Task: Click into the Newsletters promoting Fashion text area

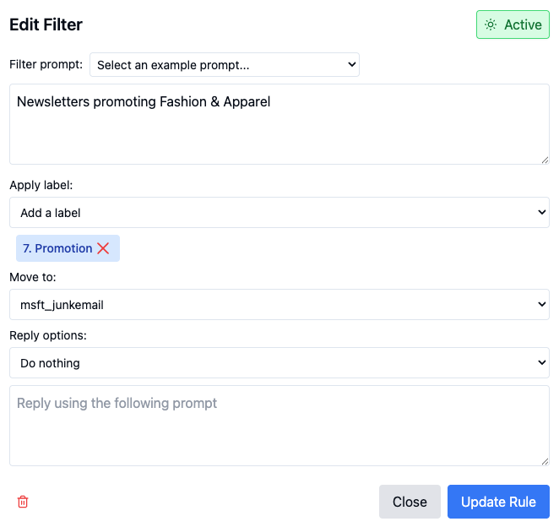Action: tap(279, 124)
